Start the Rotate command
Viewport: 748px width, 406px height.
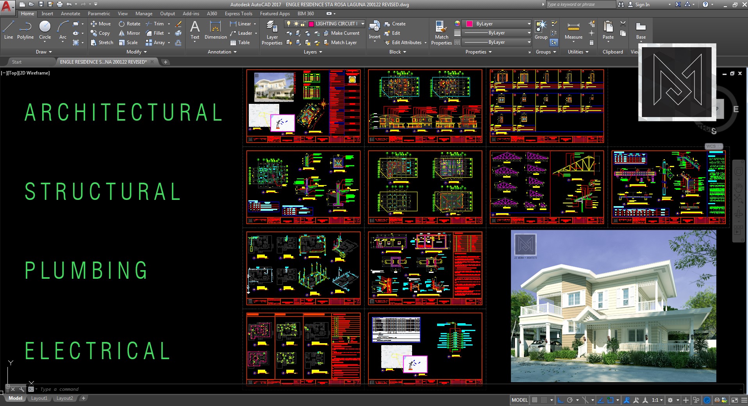tap(129, 24)
